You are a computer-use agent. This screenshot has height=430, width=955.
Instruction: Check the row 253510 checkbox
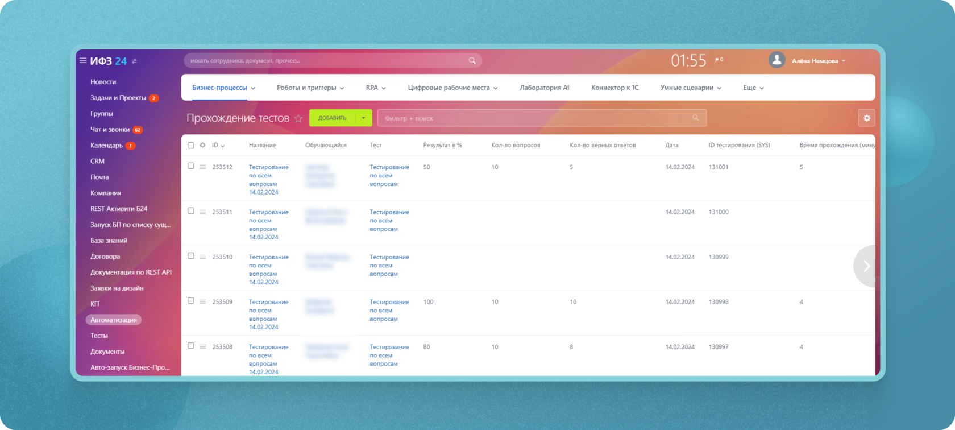click(191, 256)
